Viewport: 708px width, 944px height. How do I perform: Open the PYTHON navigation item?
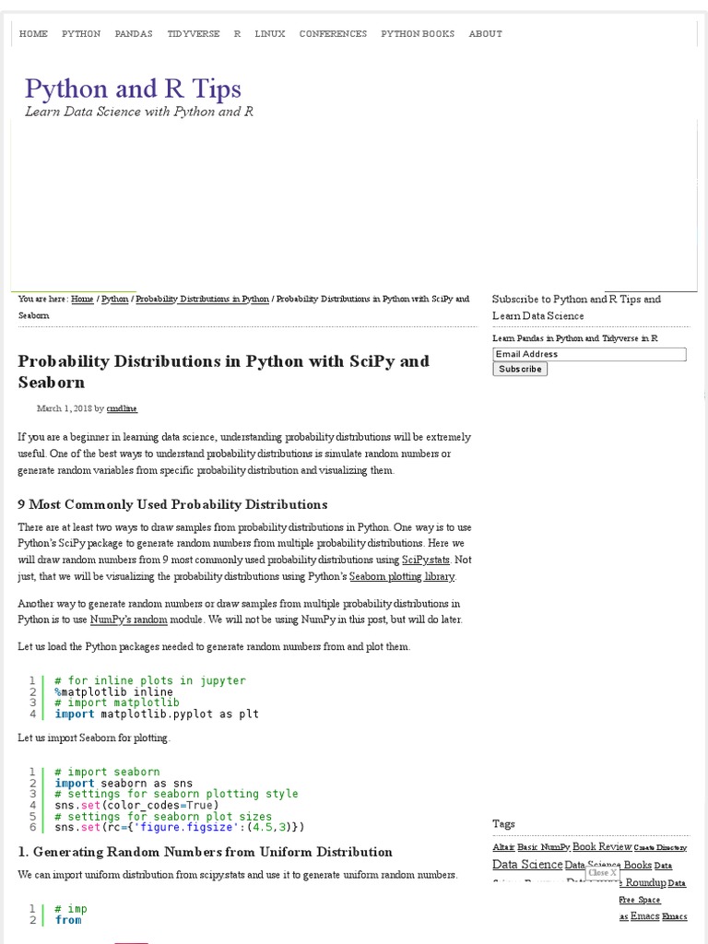click(x=81, y=34)
